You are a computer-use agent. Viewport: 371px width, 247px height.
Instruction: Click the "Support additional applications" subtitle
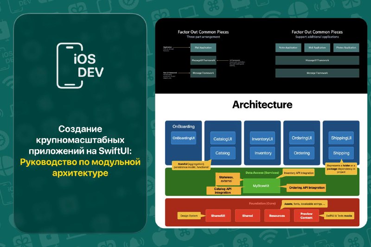click(317, 37)
